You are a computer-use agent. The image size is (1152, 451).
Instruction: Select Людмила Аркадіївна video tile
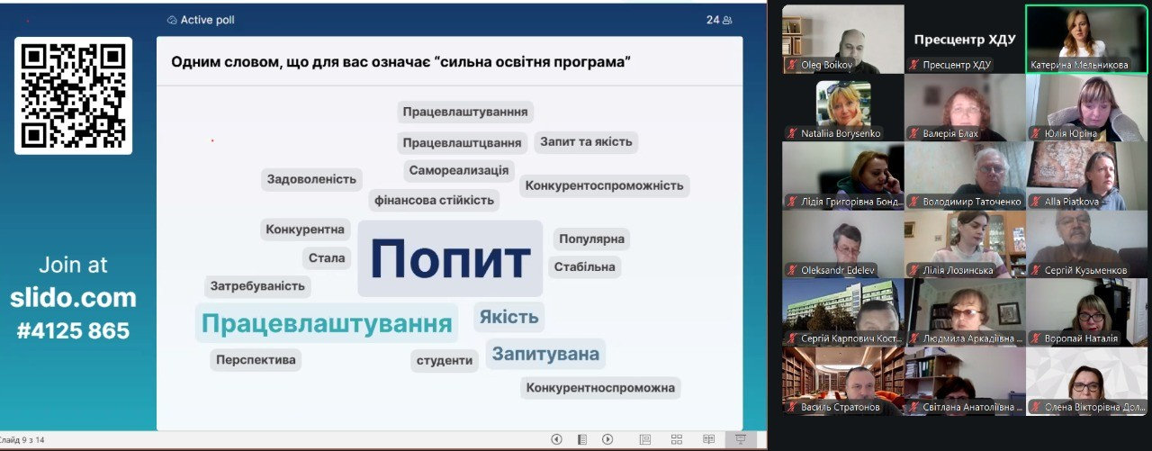[965, 312]
